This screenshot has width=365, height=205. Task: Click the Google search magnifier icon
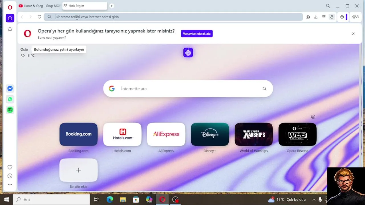(264, 89)
